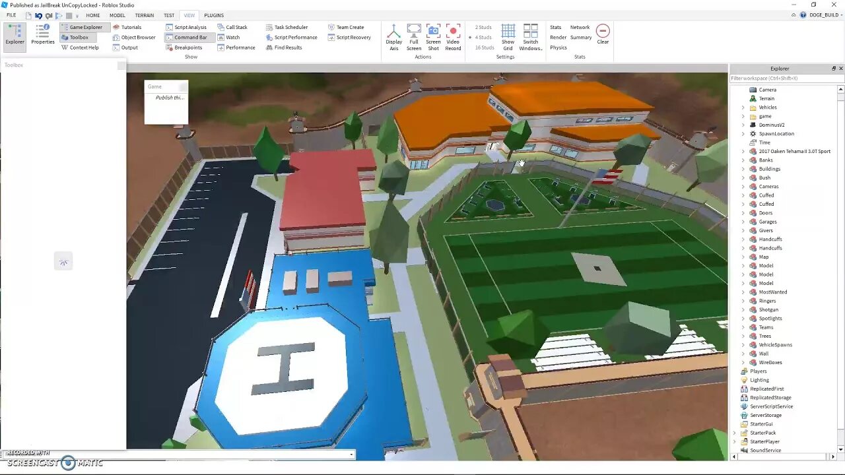Screen dimensions: 845x475
Task: Open Team Create
Action: click(346, 27)
